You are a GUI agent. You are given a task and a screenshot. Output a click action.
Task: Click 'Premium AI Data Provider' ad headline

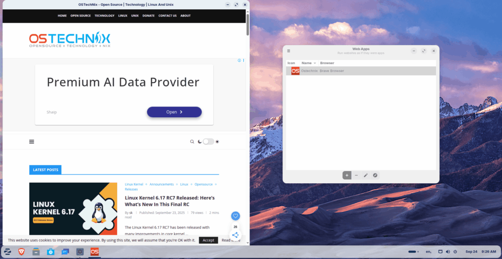click(x=123, y=82)
